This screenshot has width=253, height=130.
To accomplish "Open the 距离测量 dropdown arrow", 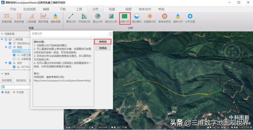I will click(11, 18).
